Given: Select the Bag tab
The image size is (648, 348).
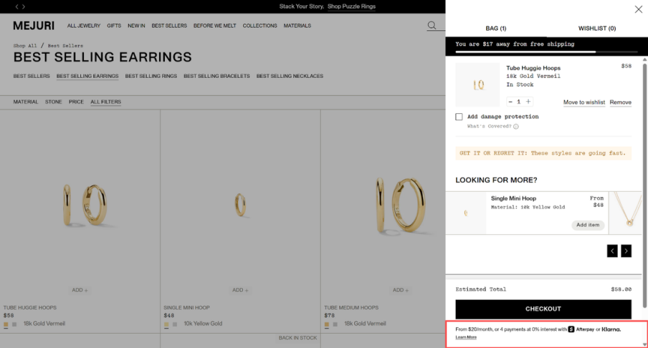Looking at the screenshot, I should pyautogui.click(x=495, y=29).
